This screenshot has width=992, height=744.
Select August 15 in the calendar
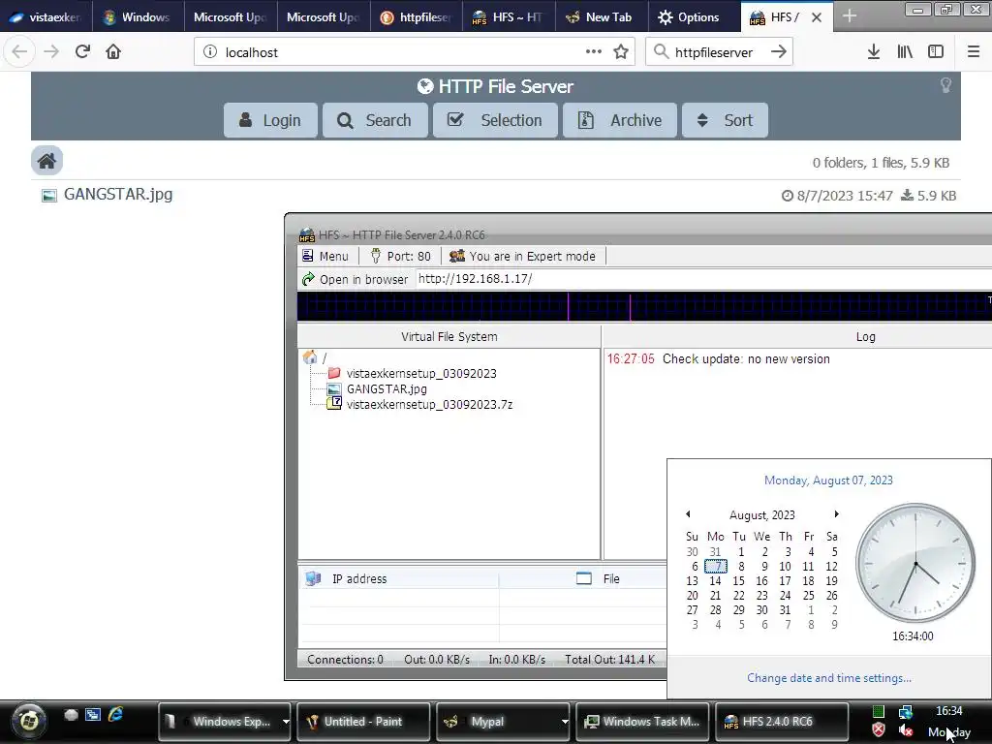pyautogui.click(x=738, y=581)
